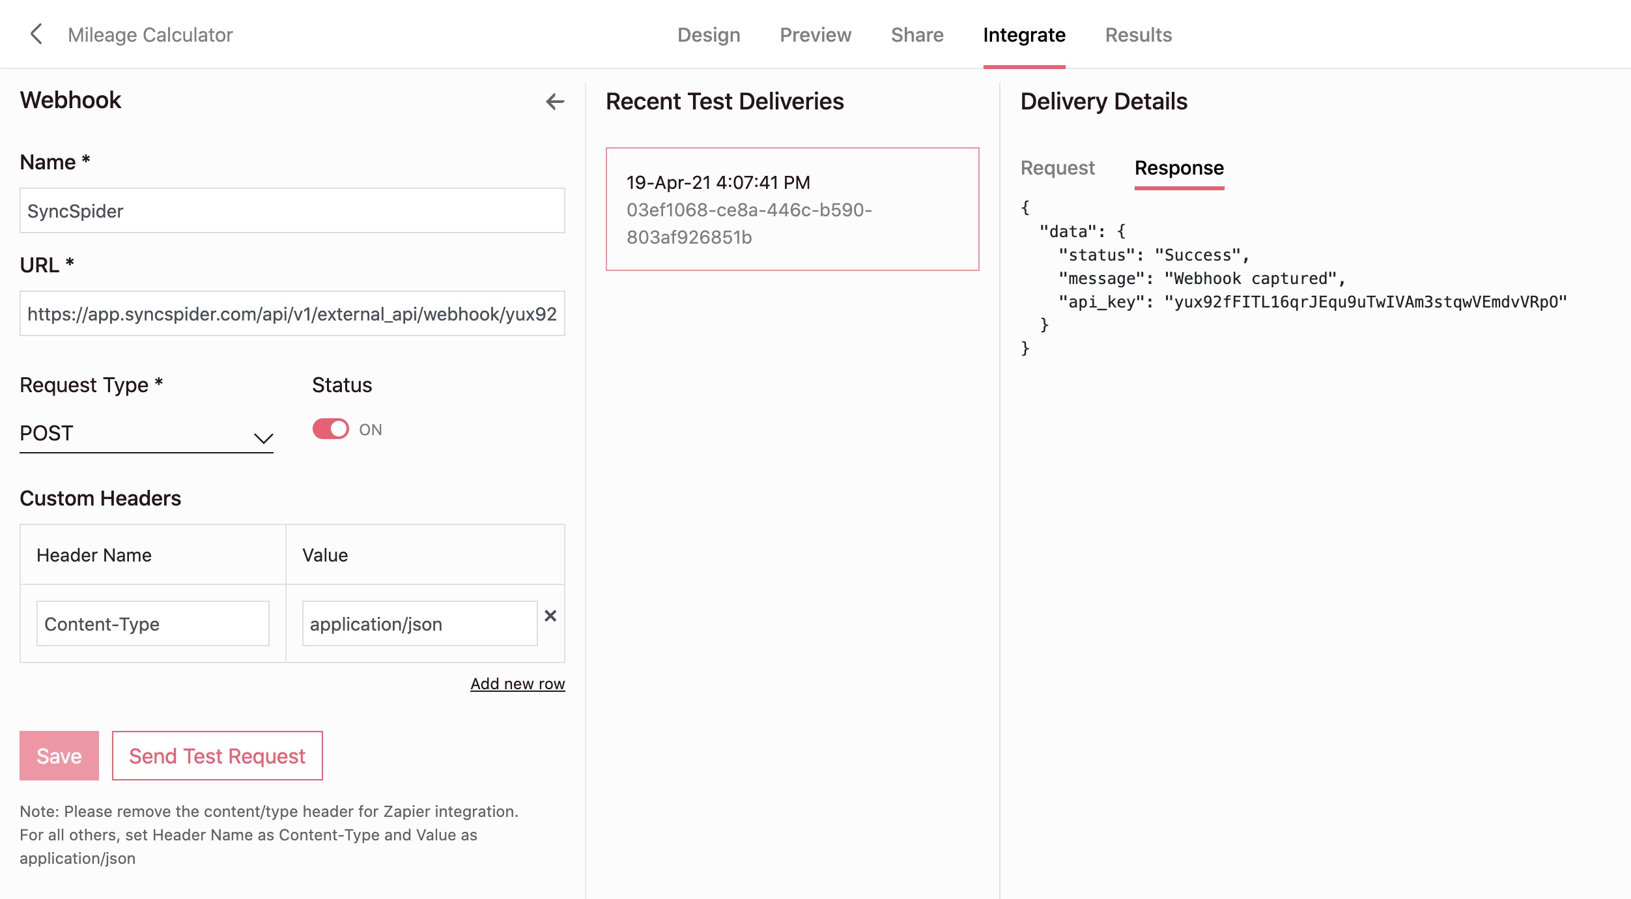
Task: Open the Preview tab
Action: pyautogui.click(x=815, y=35)
